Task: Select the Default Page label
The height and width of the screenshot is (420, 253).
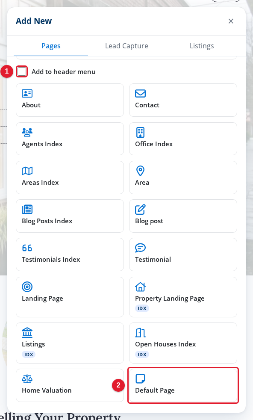Action: (155, 390)
